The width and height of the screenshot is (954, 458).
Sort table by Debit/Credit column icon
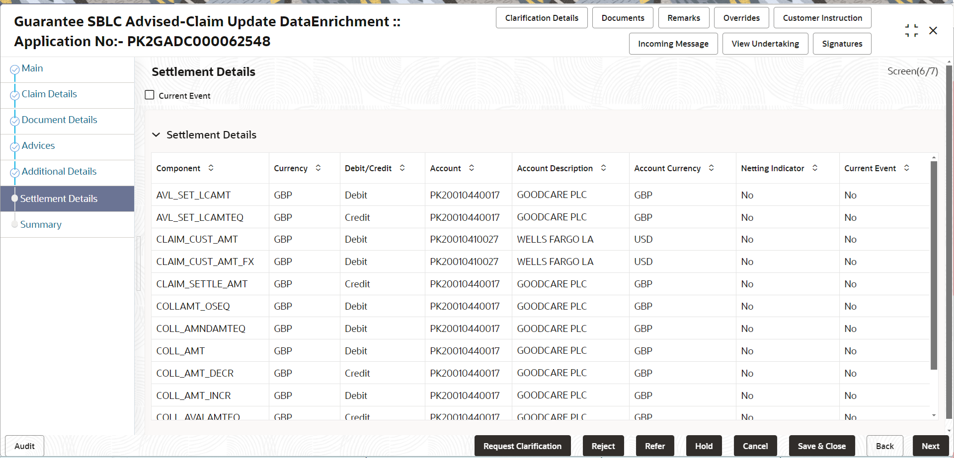(402, 168)
